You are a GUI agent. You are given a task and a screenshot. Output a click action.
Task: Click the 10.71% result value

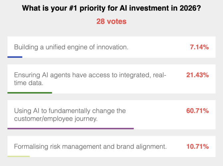pyautogui.click(x=197, y=146)
